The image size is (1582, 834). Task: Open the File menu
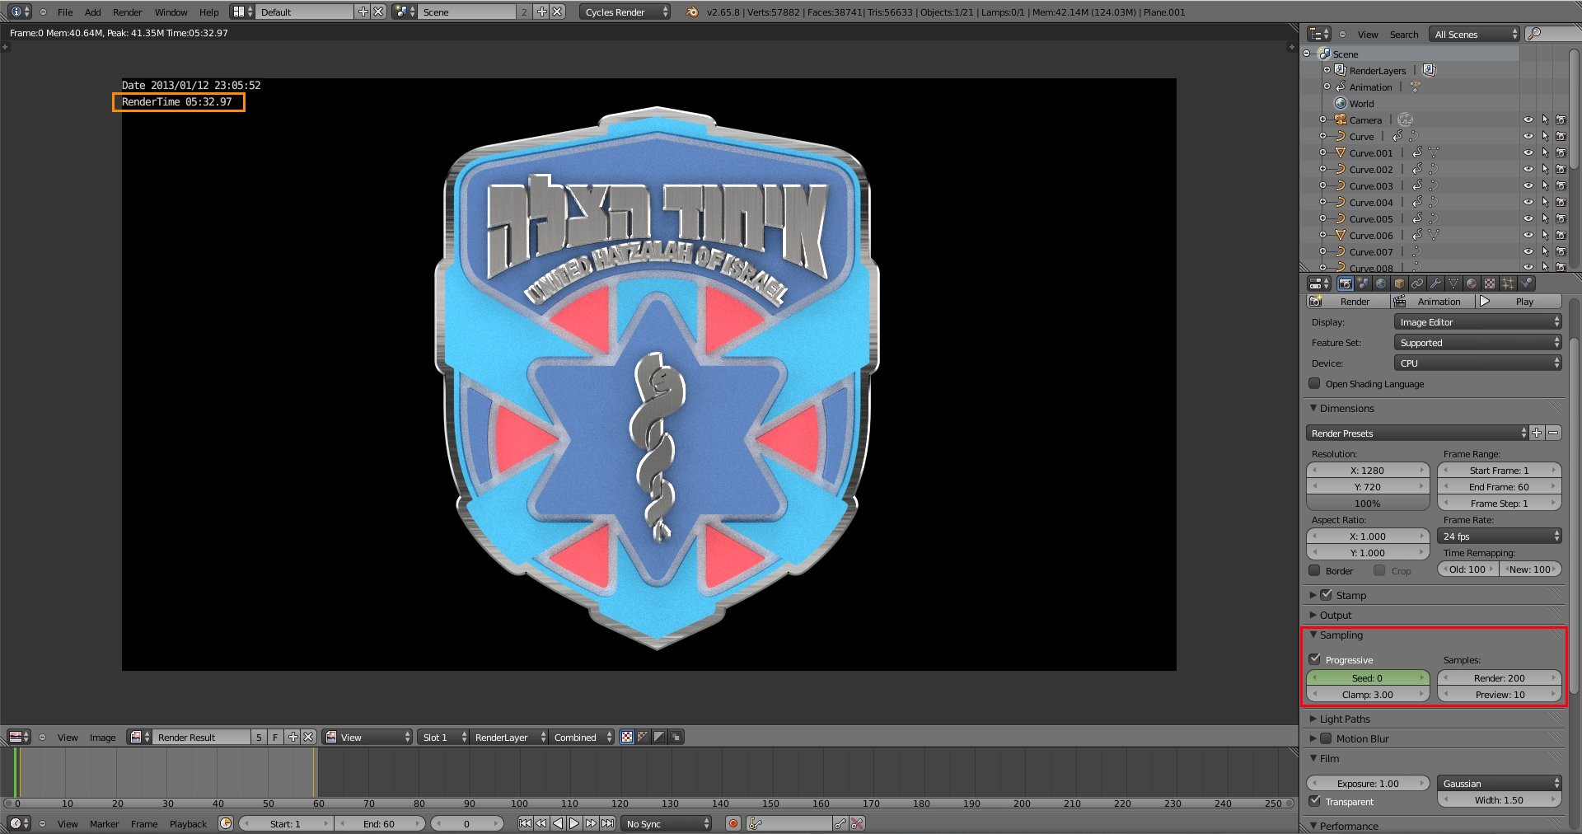tap(65, 12)
